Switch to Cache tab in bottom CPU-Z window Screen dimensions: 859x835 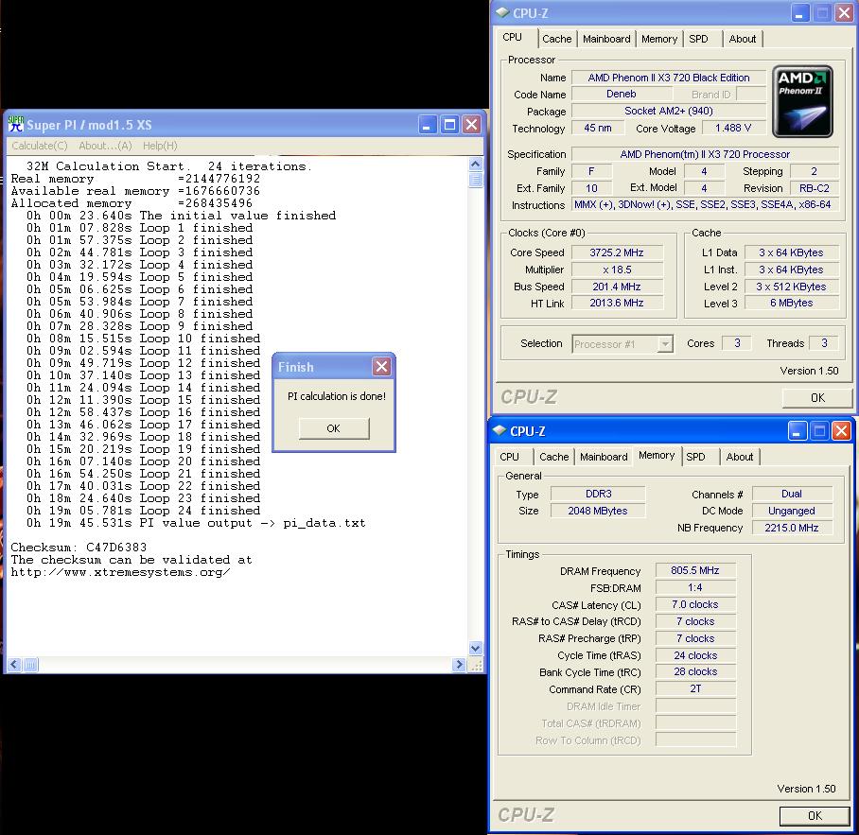tap(553, 457)
